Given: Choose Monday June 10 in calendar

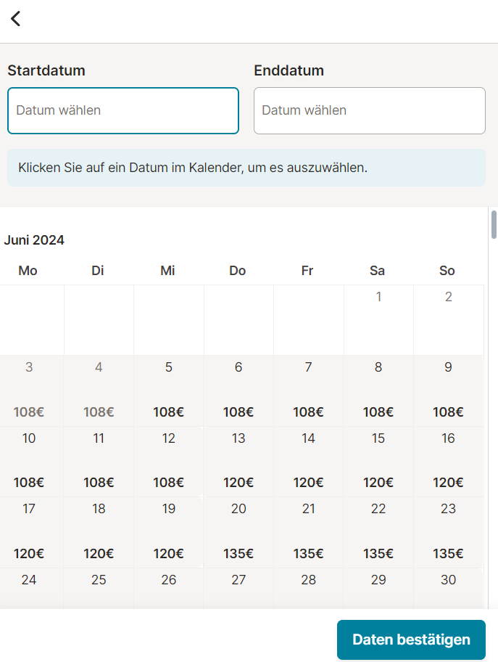Looking at the screenshot, I should click(29, 462).
